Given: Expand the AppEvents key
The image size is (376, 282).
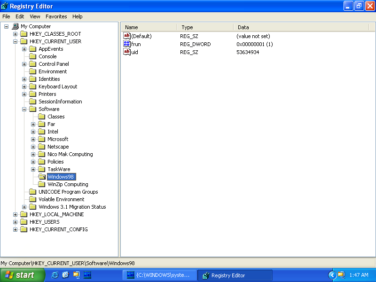Looking at the screenshot, I should (x=24, y=49).
